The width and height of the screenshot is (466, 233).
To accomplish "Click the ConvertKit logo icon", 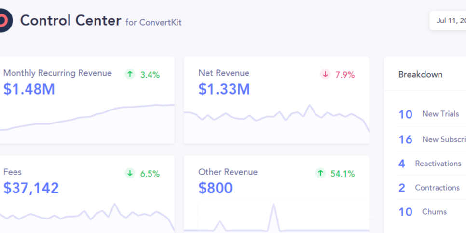I will pyautogui.click(x=4, y=21).
